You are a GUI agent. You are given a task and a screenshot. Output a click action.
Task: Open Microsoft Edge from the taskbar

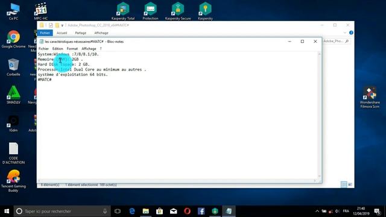132,211
